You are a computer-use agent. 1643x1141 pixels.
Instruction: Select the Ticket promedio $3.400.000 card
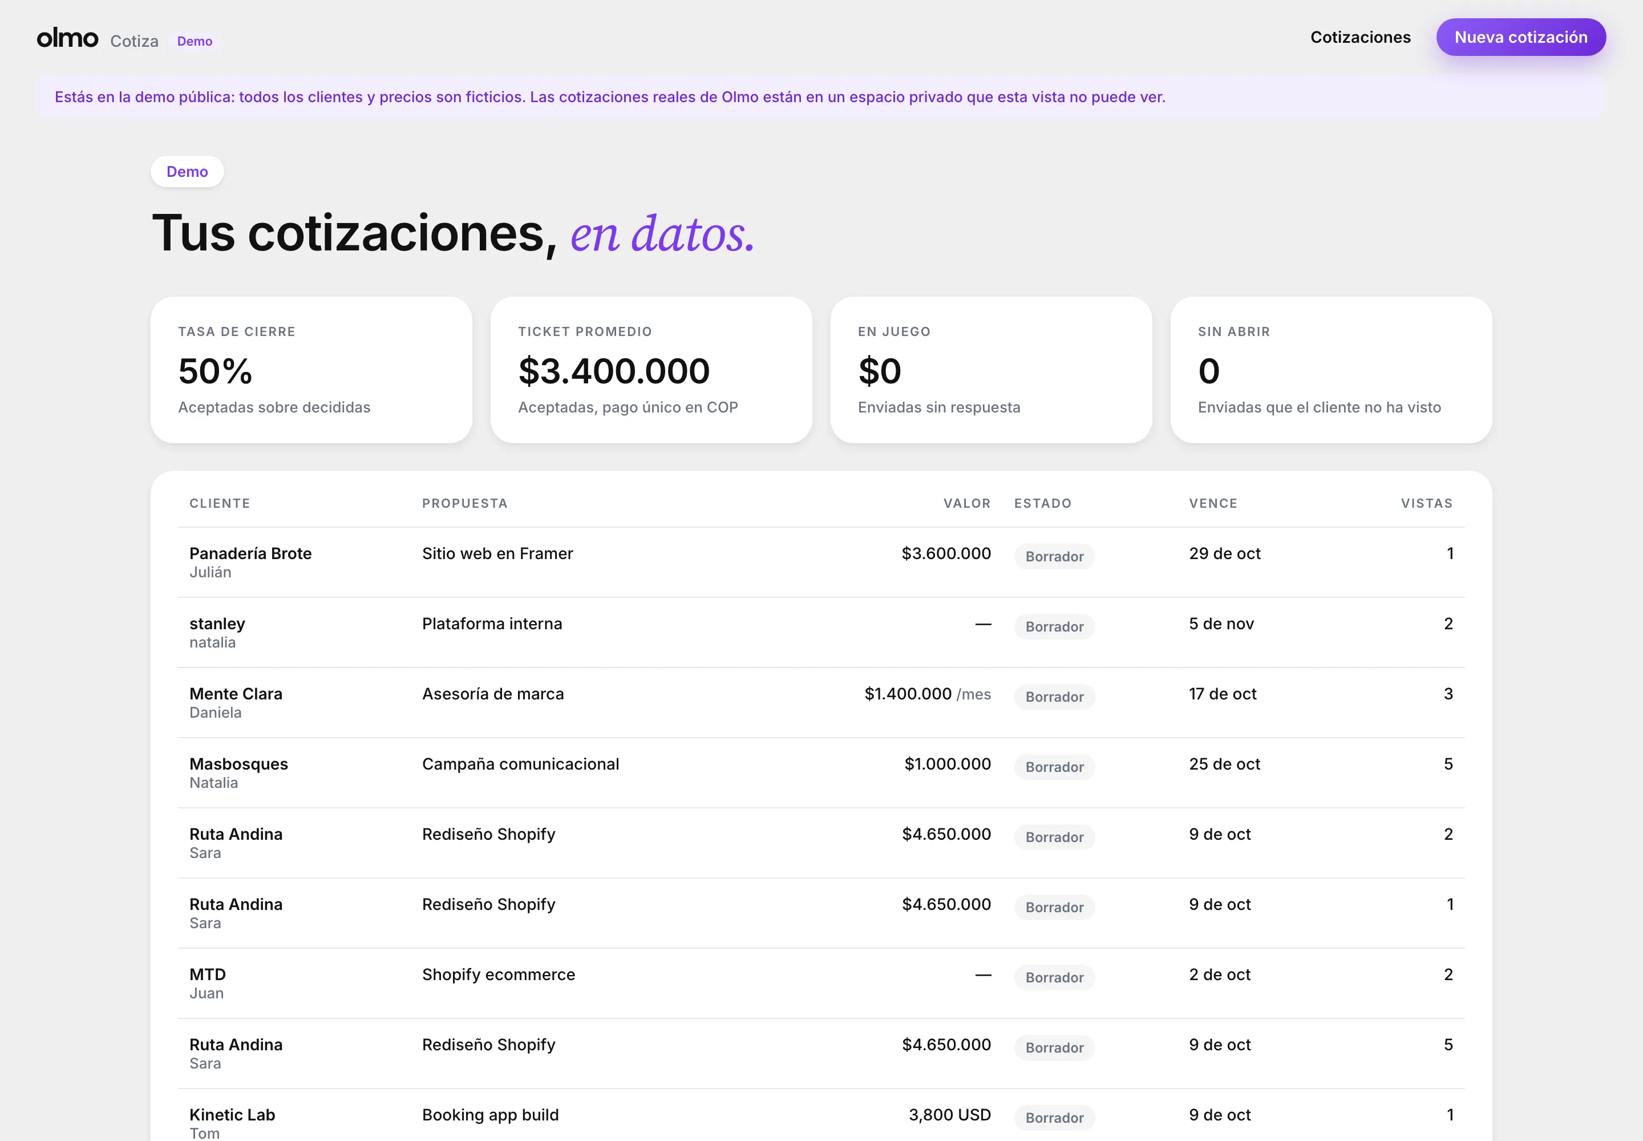[x=650, y=370]
